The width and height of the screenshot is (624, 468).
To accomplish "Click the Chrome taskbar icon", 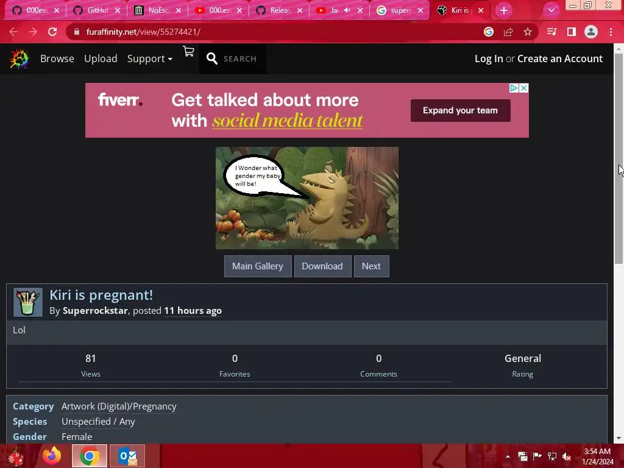I will click(90, 456).
